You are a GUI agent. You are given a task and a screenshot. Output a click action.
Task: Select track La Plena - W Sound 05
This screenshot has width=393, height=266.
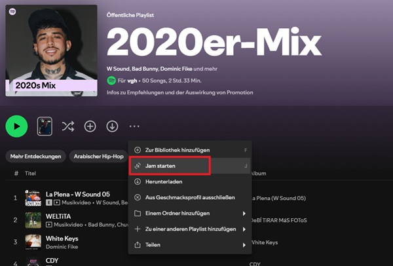click(x=78, y=195)
